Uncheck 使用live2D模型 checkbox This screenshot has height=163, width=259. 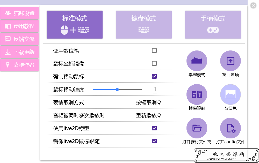tap(154, 128)
